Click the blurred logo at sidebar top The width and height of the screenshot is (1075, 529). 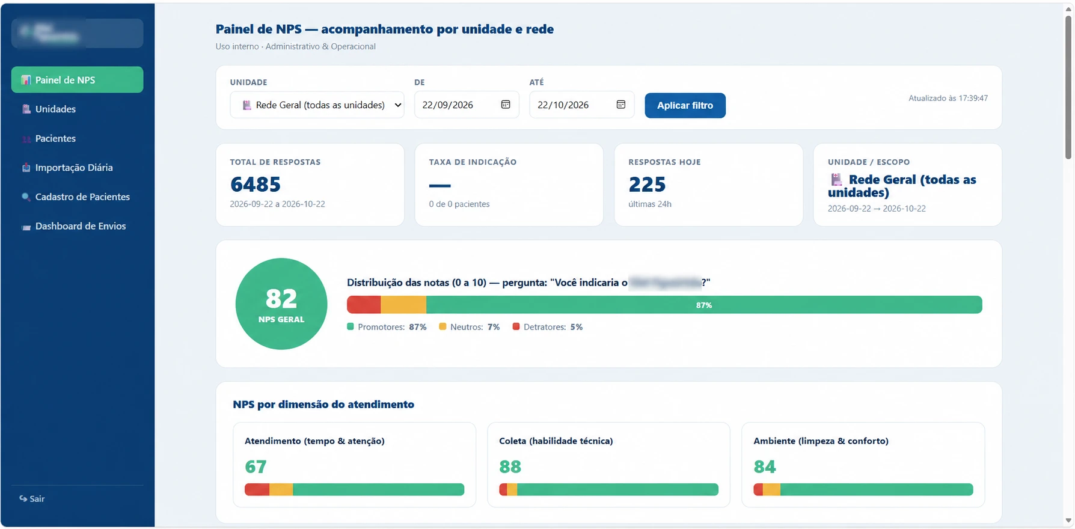77,33
